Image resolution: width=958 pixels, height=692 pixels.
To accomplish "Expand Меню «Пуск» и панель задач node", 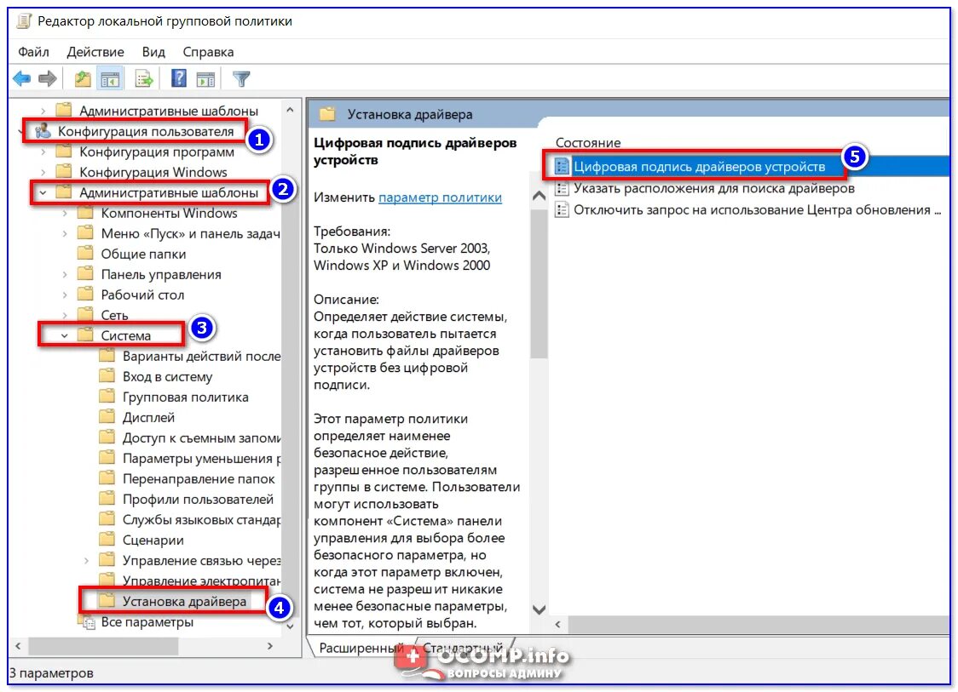I will pos(64,234).
